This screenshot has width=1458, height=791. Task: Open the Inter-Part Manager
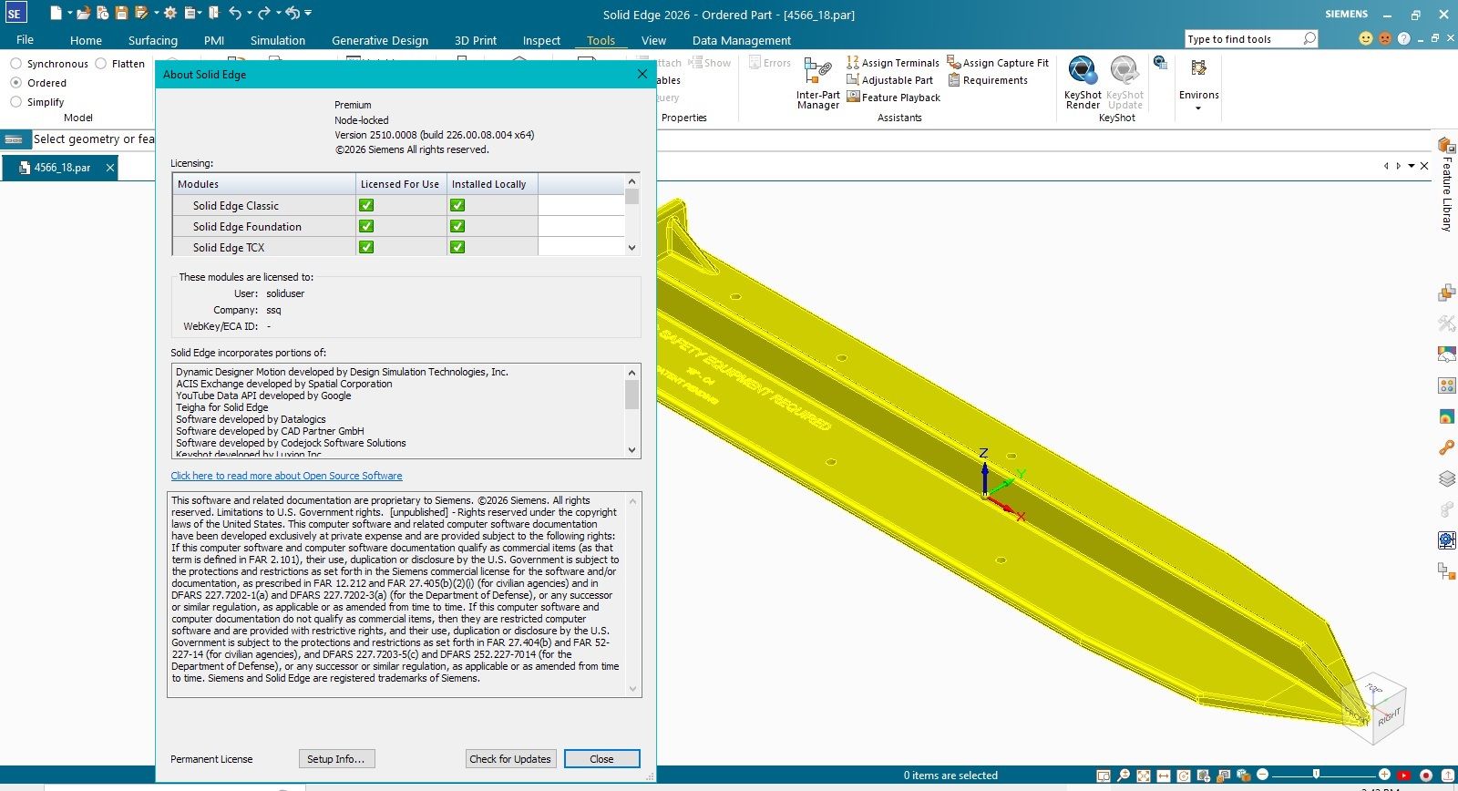click(x=817, y=83)
